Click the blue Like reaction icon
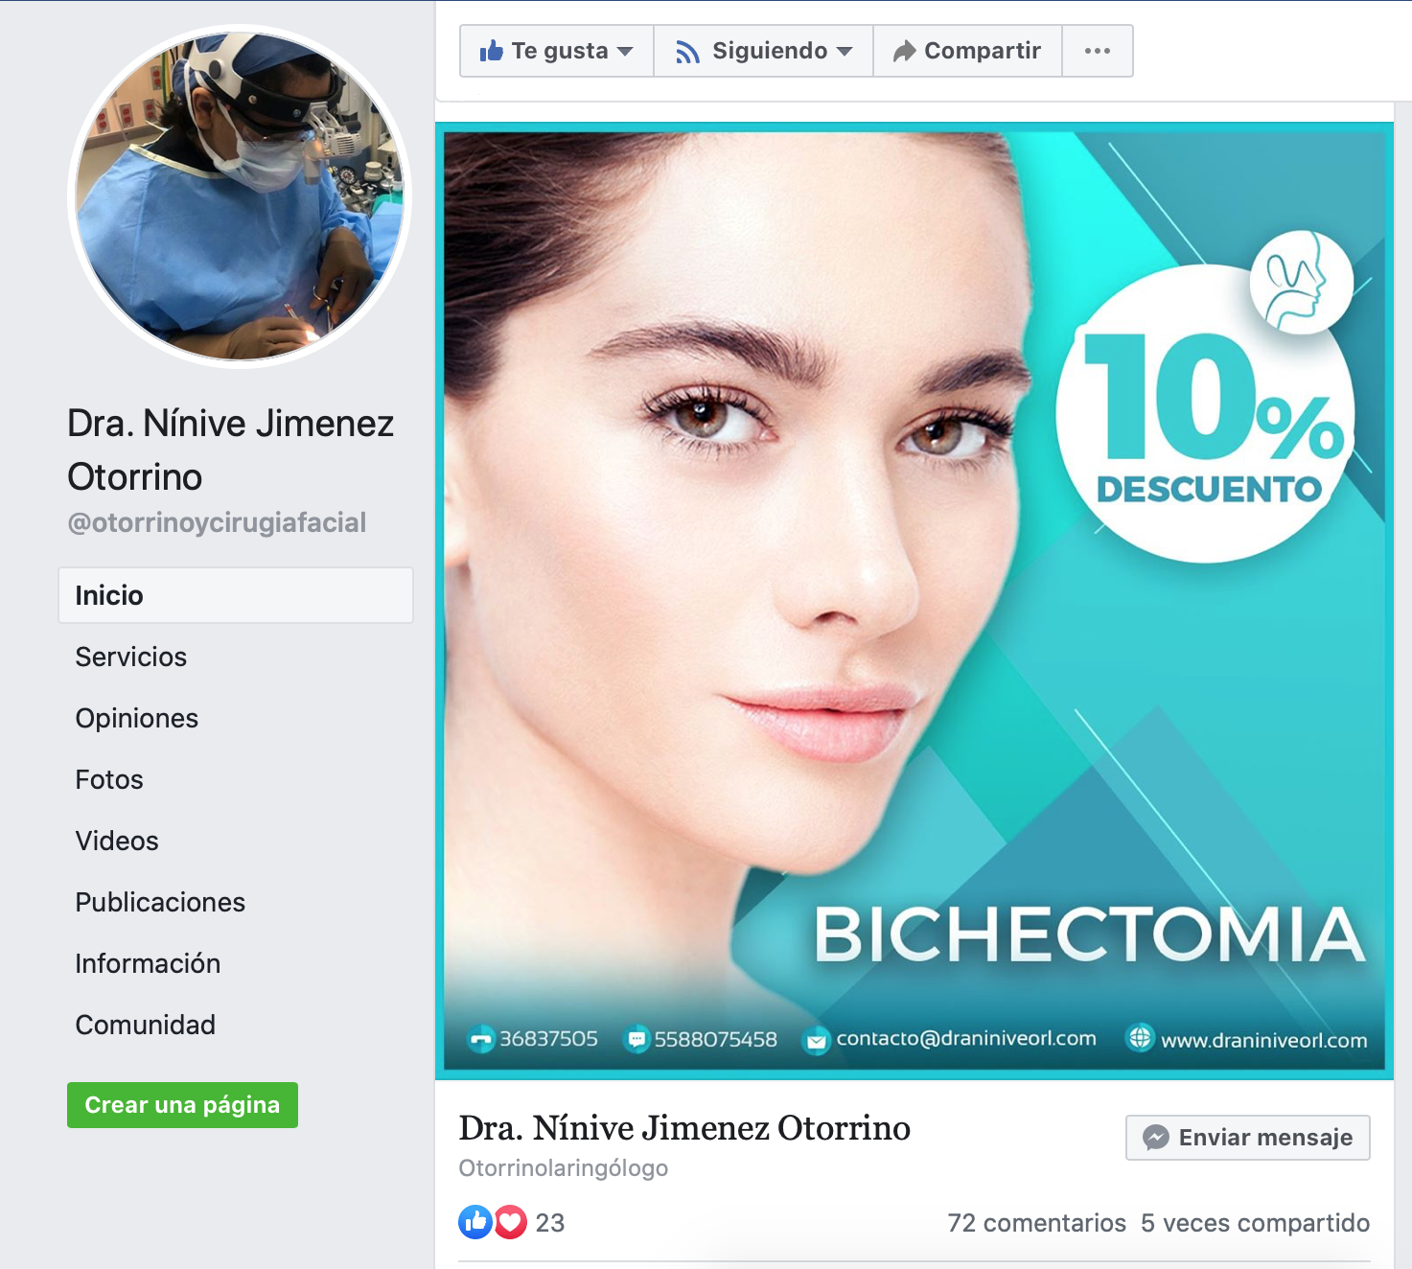 [x=475, y=1222]
